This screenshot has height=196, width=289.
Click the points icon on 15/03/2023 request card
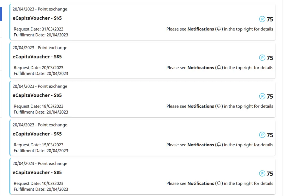pyautogui.click(x=262, y=135)
